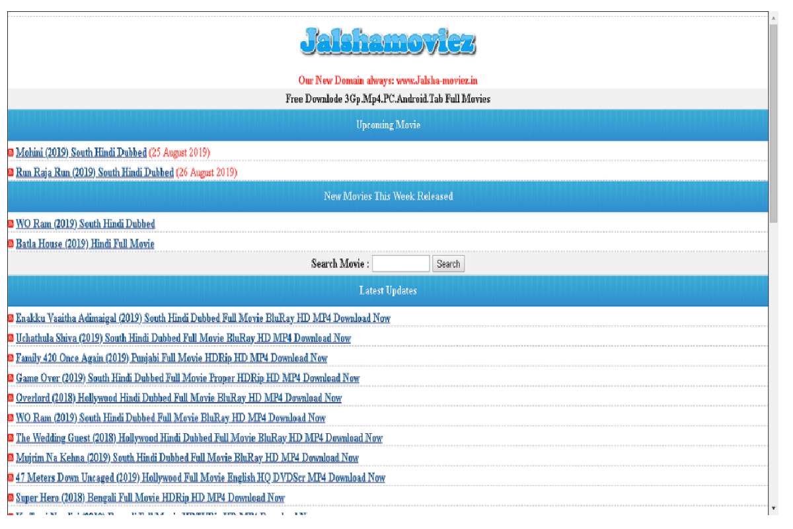Open Overlord (2018) Hollywood Hindi Dubbed link
The width and height of the screenshot is (793, 529).
point(178,398)
